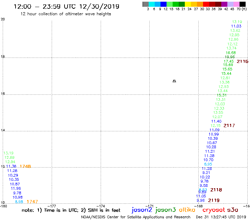Image resolution: width=250 pixels, height=220 pixels.
Task: Click the 10.98 wave height value
Action: pyautogui.click(x=18, y=197)
